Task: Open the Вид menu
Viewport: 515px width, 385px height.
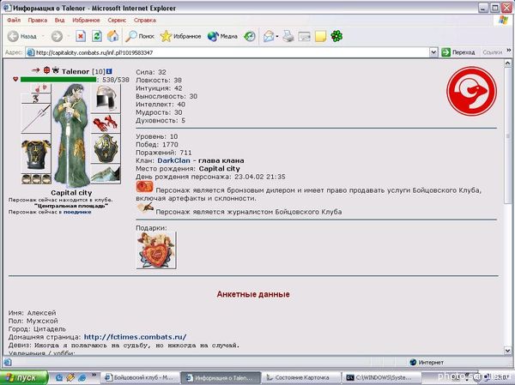Action: [59, 20]
